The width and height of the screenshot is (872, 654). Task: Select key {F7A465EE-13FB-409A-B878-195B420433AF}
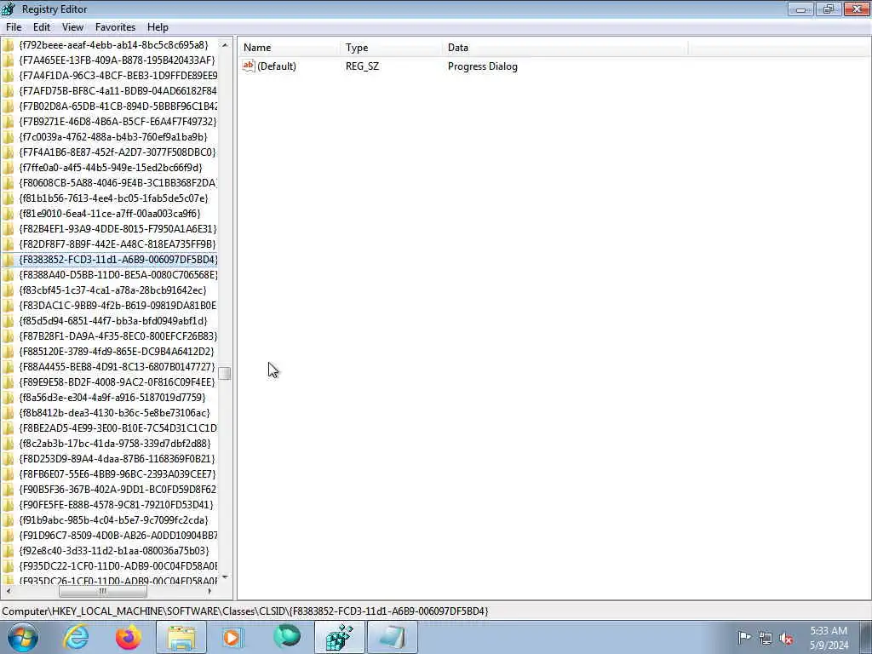click(117, 60)
